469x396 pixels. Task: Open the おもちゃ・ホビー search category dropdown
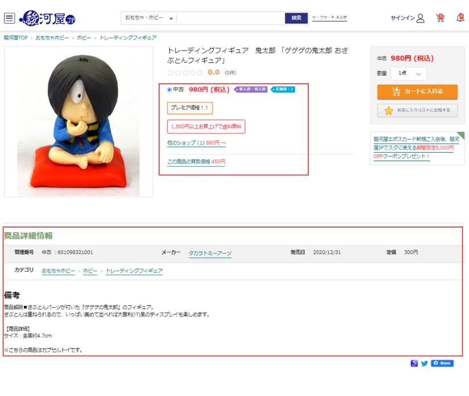coord(148,18)
